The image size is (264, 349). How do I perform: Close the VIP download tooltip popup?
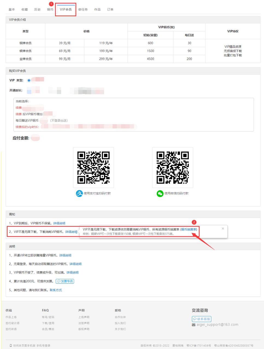click(x=223, y=228)
